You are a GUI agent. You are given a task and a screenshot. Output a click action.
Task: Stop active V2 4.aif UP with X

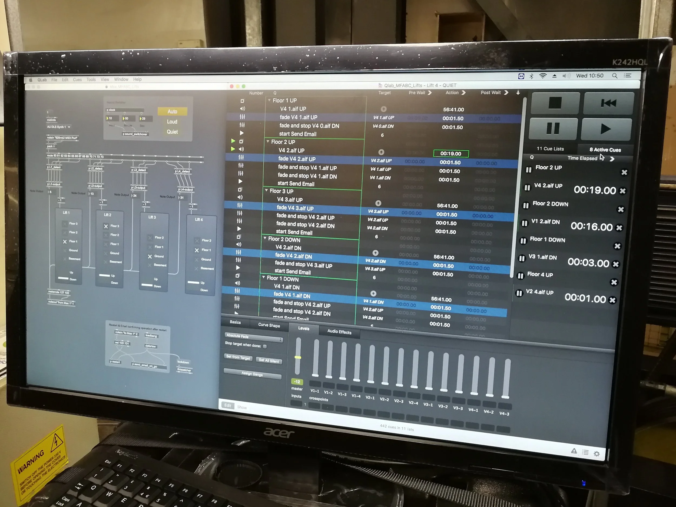pyautogui.click(x=612, y=300)
